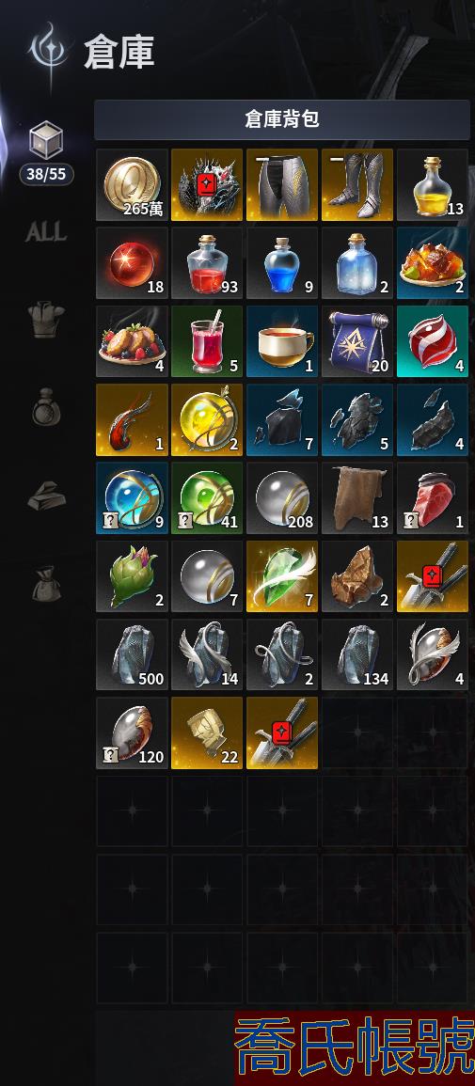Click the 倉庫背包 header bar
This screenshot has width=475, height=1086.
click(x=282, y=119)
